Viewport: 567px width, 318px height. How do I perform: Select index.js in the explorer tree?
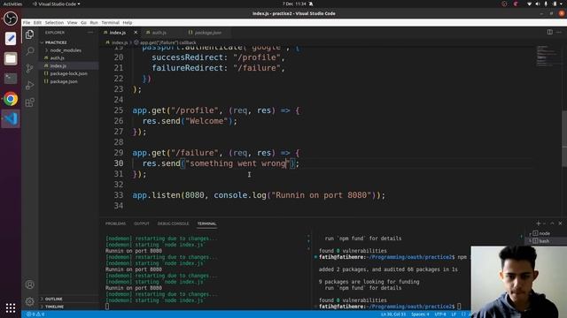(69, 65)
